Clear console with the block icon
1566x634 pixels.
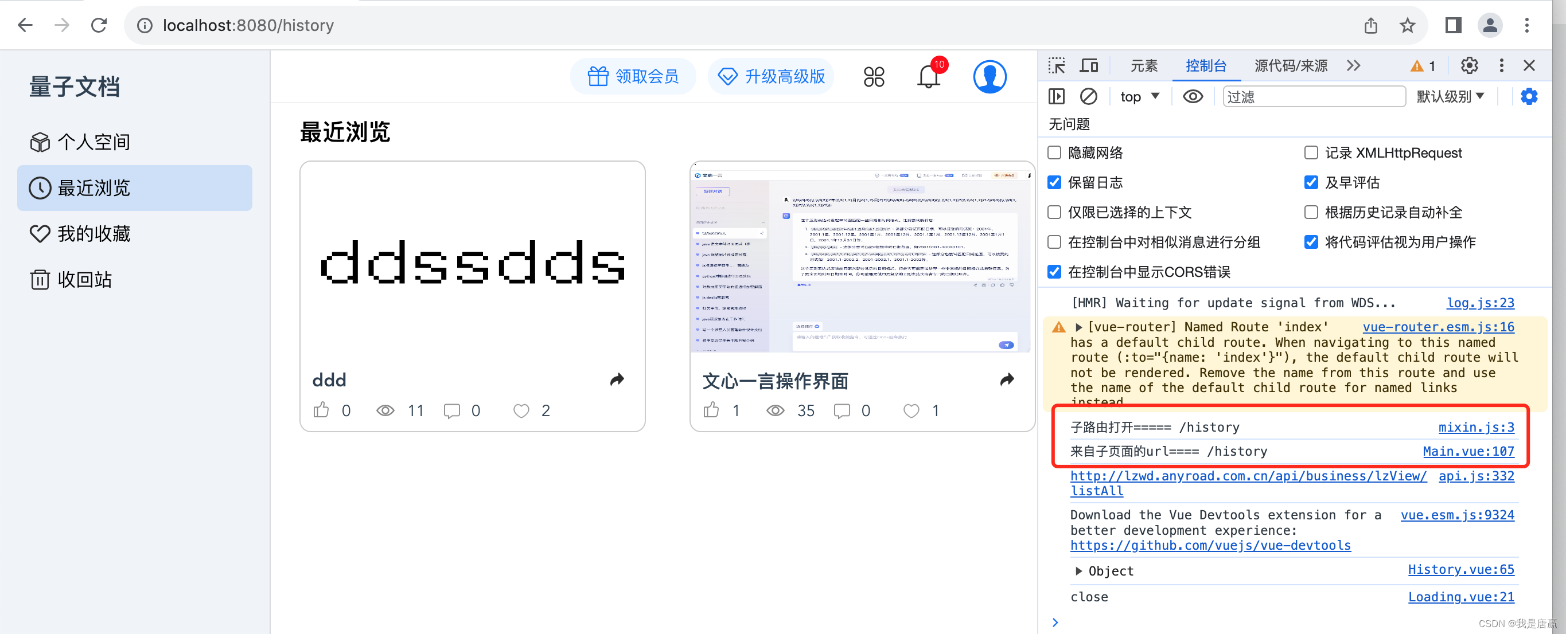coord(1088,96)
